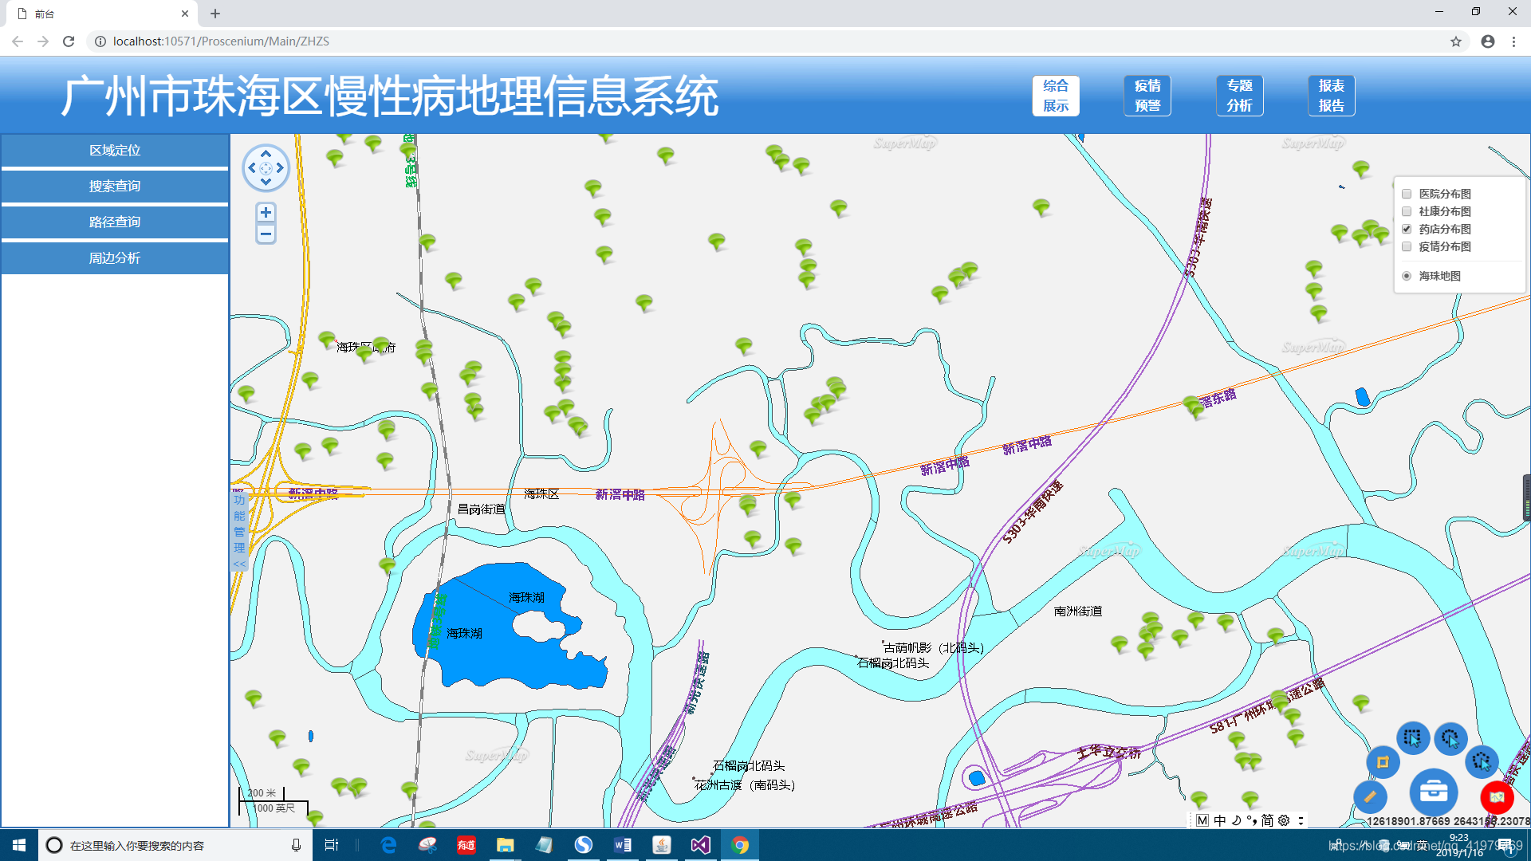
Task: Open the blue toolbox briefcase button
Action: pos(1433,792)
